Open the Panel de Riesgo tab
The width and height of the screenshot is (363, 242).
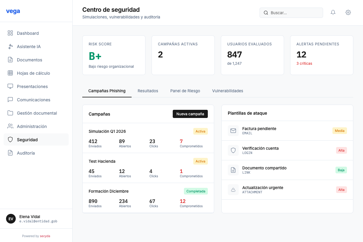coord(185,91)
